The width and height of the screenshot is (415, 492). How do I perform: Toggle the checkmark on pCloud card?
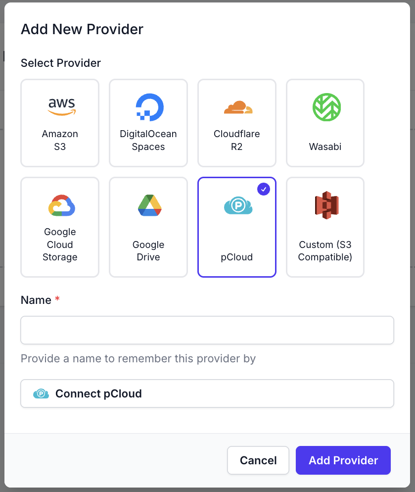click(x=264, y=189)
